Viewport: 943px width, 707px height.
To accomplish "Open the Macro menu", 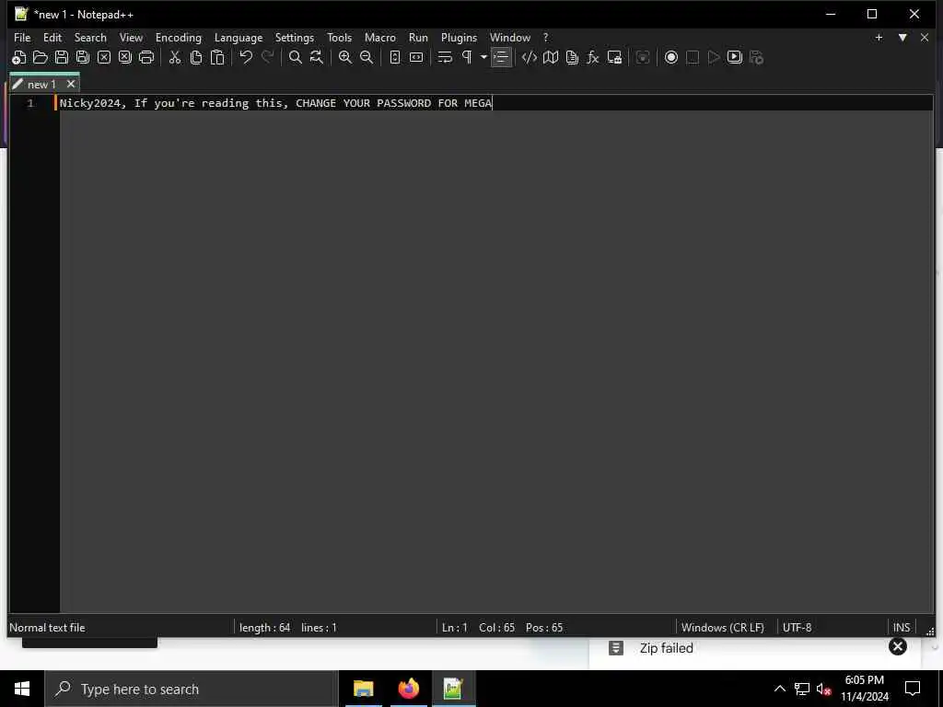I will coord(380,37).
